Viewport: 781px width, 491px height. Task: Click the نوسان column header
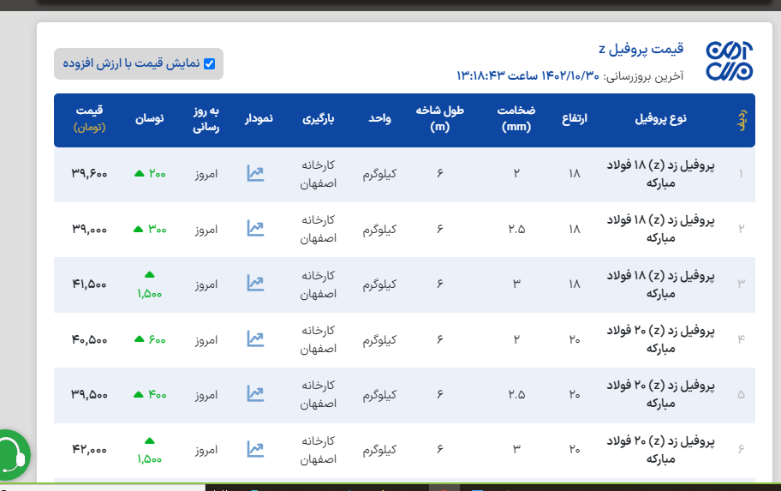click(x=150, y=119)
